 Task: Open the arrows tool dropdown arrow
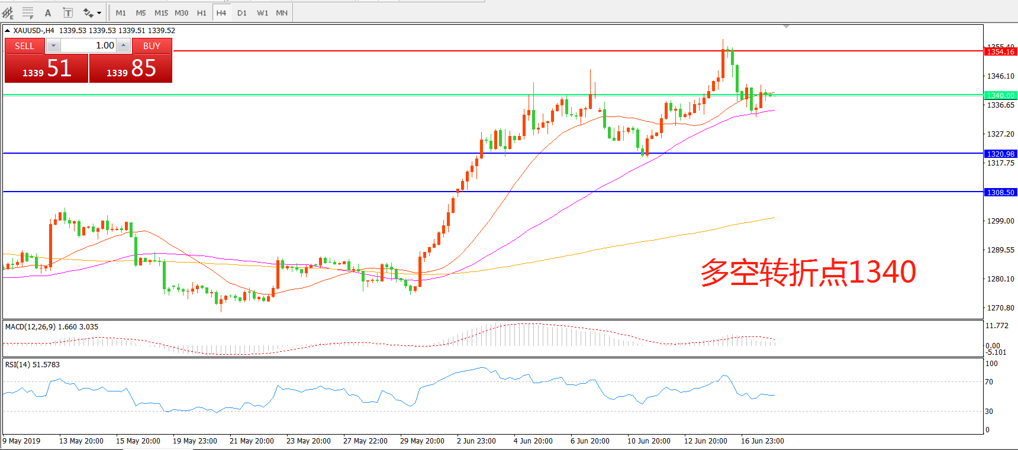click(x=99, y=13)
